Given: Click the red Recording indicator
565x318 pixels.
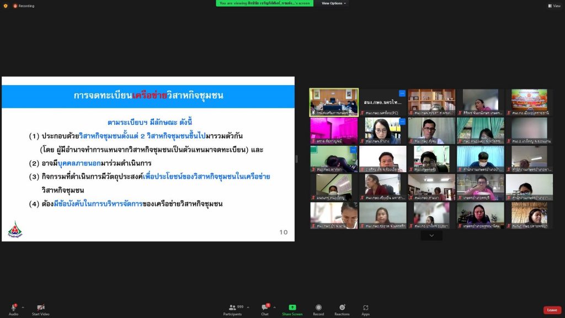Looking at the screenshot, I should (x=23, y=6).
